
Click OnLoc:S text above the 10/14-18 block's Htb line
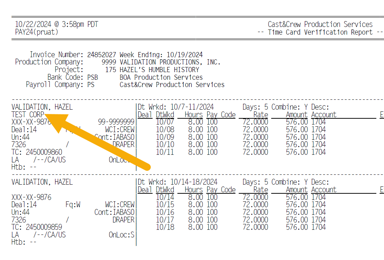(x=122, y=235)
